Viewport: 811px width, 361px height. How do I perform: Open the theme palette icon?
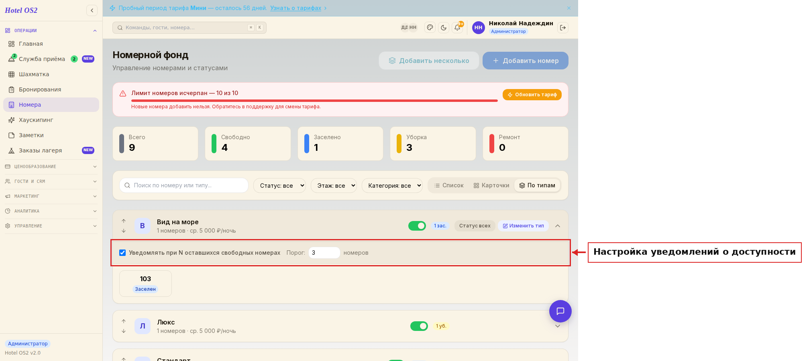(x=430, y=28)
